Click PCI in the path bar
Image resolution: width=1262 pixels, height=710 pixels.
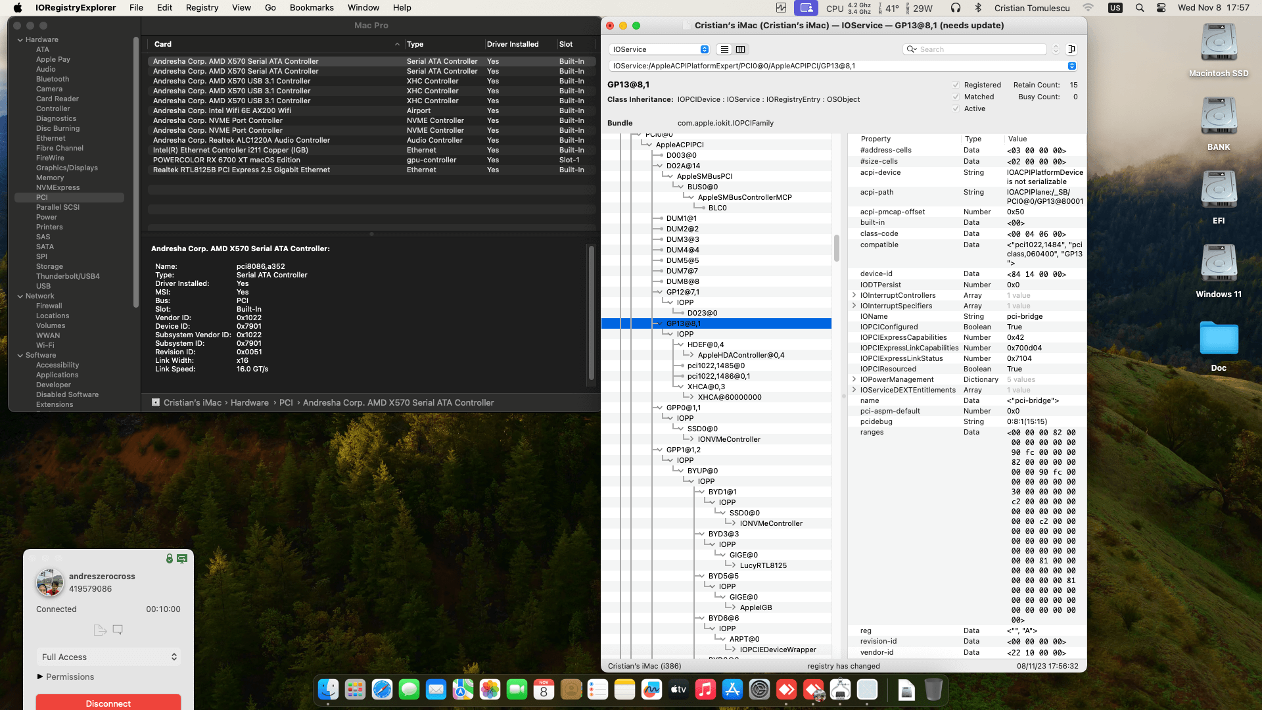tap(286, 402)
